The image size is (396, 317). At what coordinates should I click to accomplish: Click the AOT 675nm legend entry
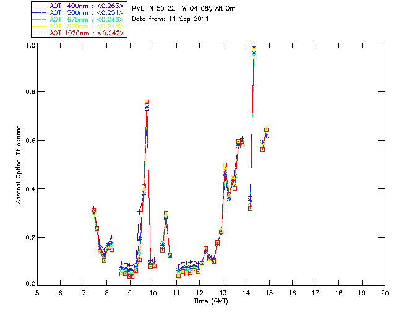(79, 19)
